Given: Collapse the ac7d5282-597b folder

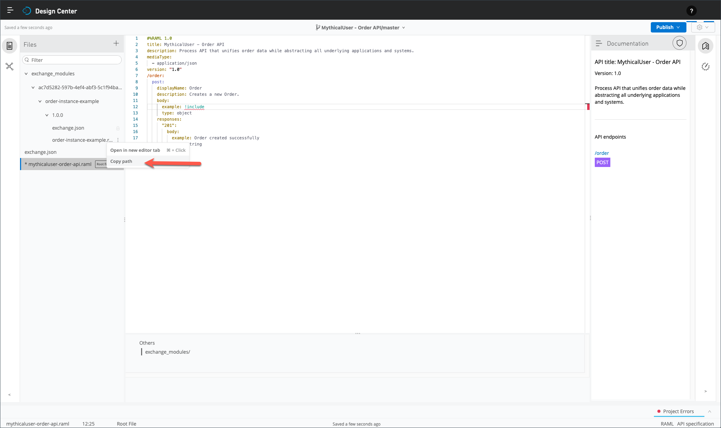Looking at the screenshot, I should pyautogui.click(x=33, y=87).
